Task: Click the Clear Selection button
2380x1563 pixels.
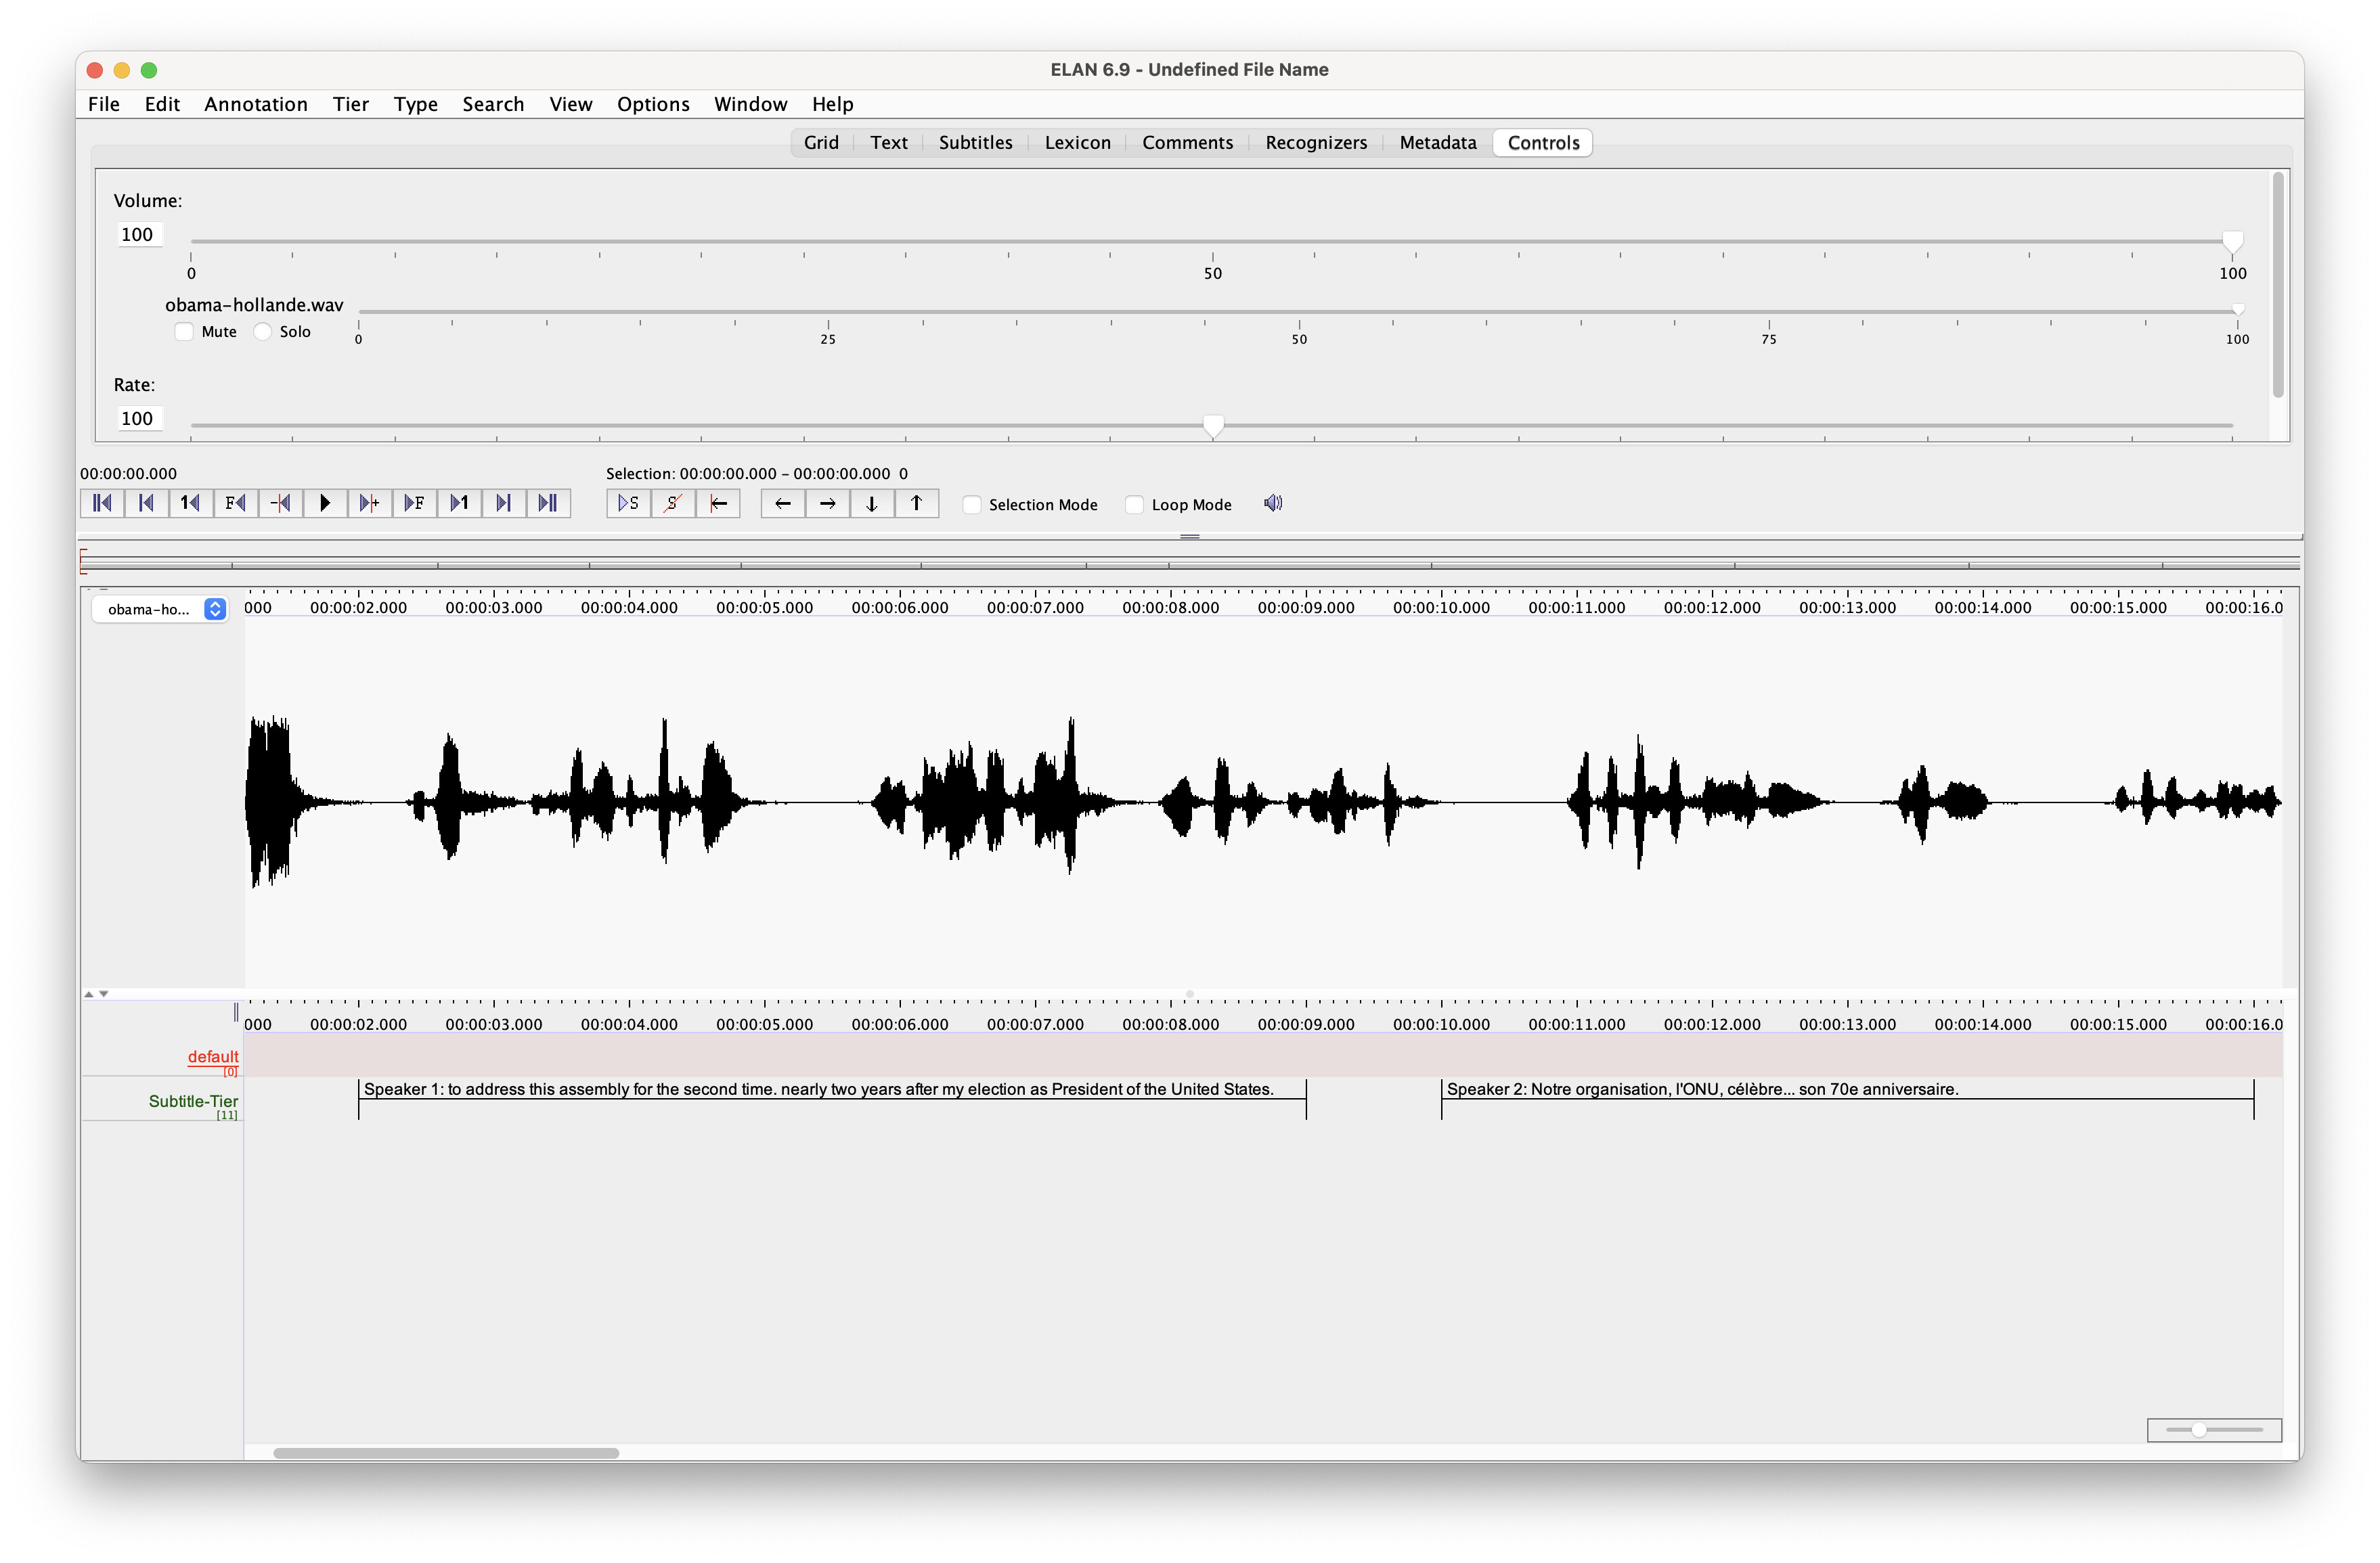Action: tap(673, 503)
